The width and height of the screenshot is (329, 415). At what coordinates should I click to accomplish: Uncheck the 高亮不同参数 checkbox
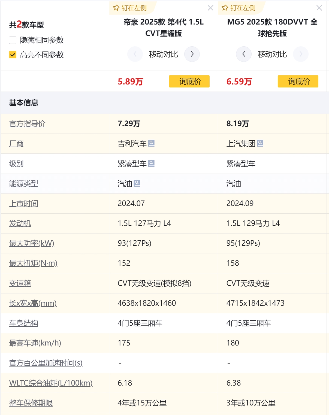(x=13, y=55)
